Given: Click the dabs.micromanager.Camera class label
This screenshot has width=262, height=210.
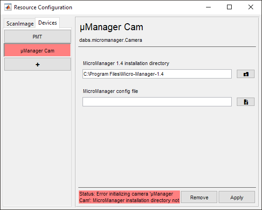Looking at the screenshot, I should tap(110, 40).
